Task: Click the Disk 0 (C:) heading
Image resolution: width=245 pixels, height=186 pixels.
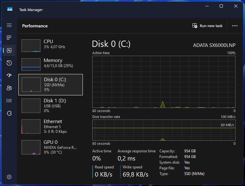Action: 111,44
